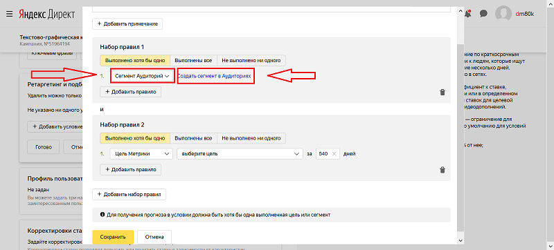Follow the Создать сегмент в Аудиториях link
The width and height of the screenshot is (554, 250).
coord(214,76)
